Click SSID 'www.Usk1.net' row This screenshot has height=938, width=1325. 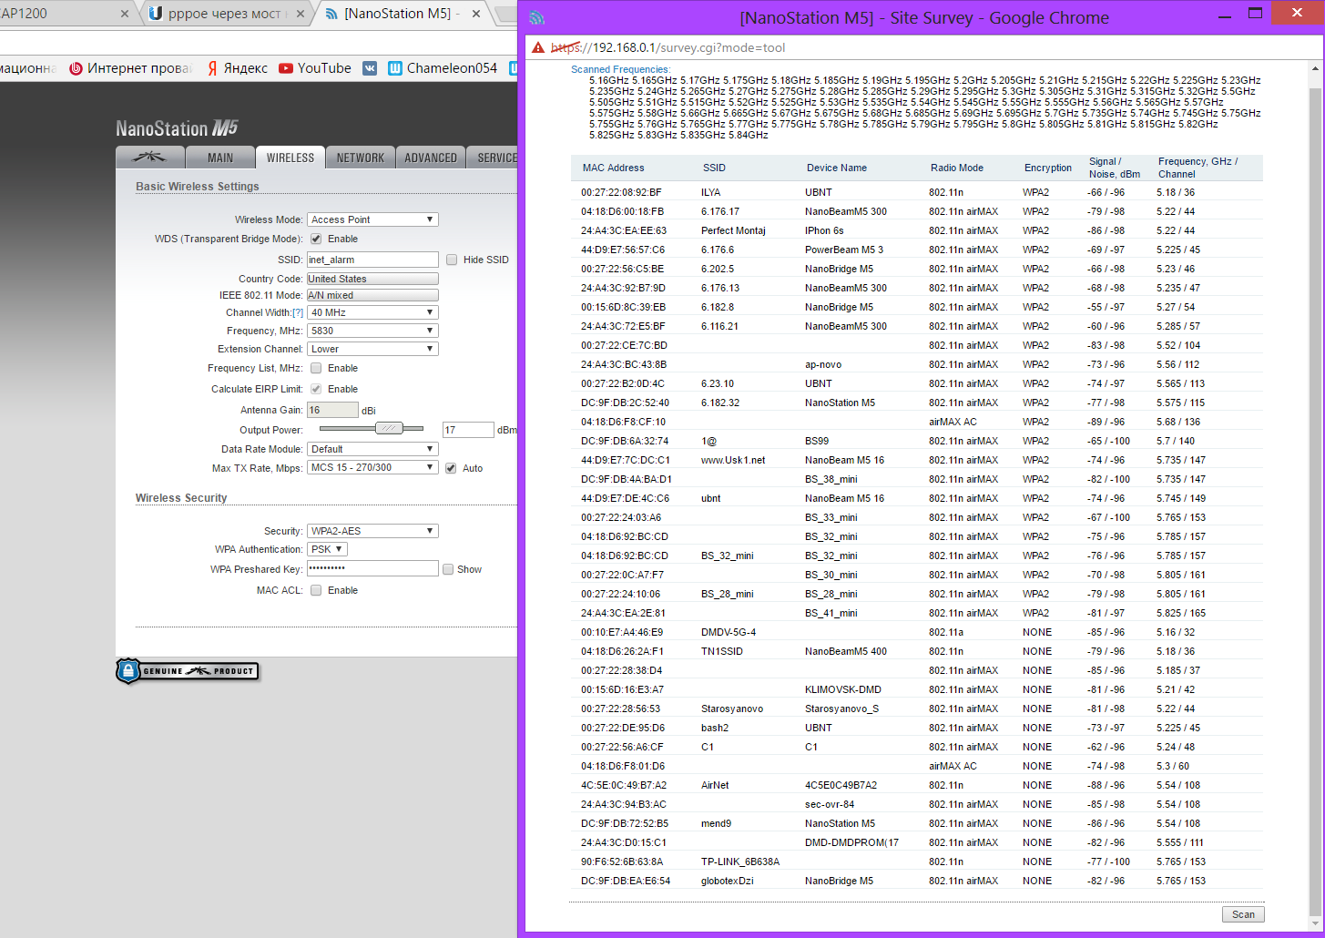[733, 460]
